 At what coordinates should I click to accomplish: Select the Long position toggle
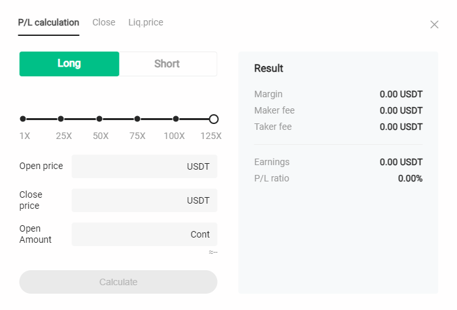[x=69, y=64]
